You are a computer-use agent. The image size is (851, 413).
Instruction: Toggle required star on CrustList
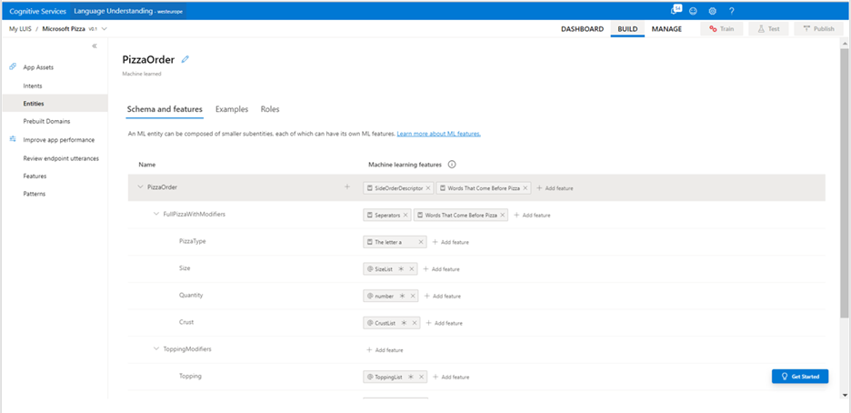[x=404, y=323]
